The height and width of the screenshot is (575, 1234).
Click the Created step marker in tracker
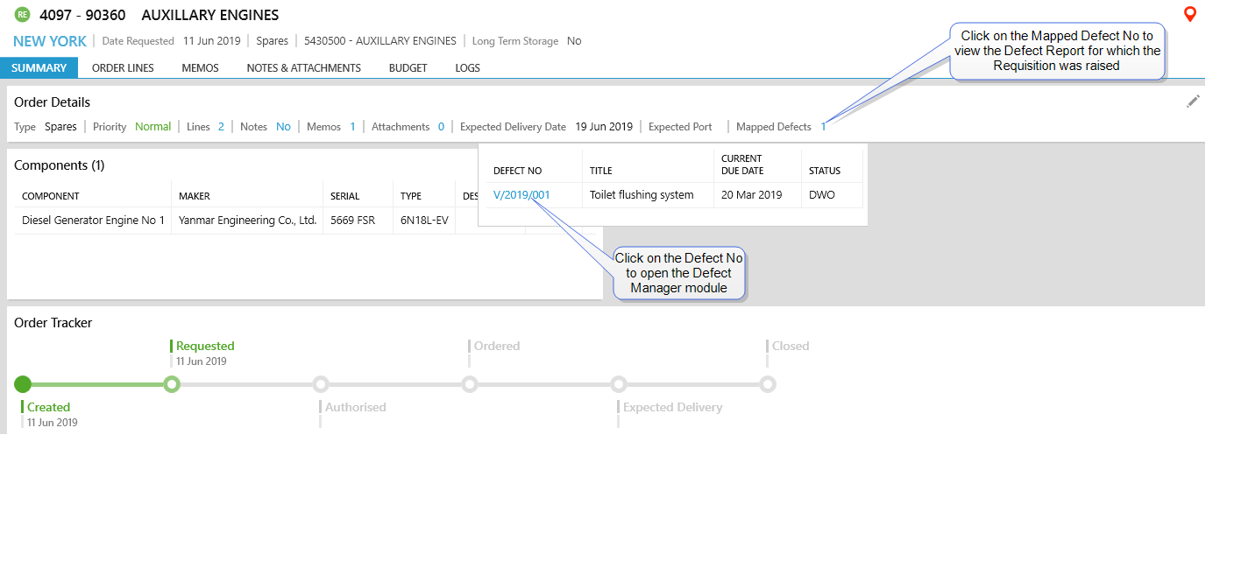point(24,384)
